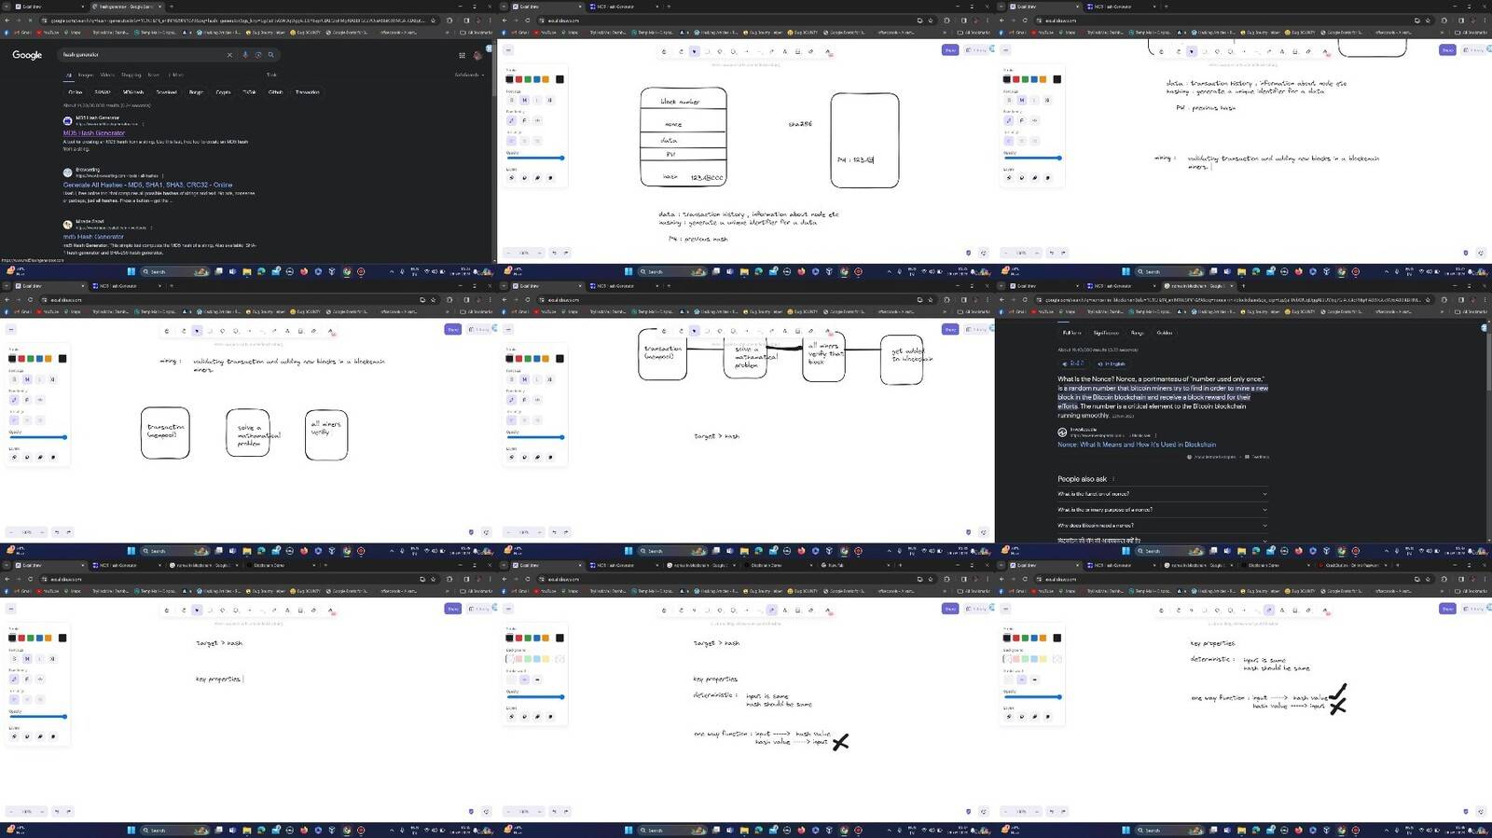This screenshot has width=1492, height=838.
Task: Switch to Videos tab on 'hash generator' results
Action: click(x=107, y=75)
